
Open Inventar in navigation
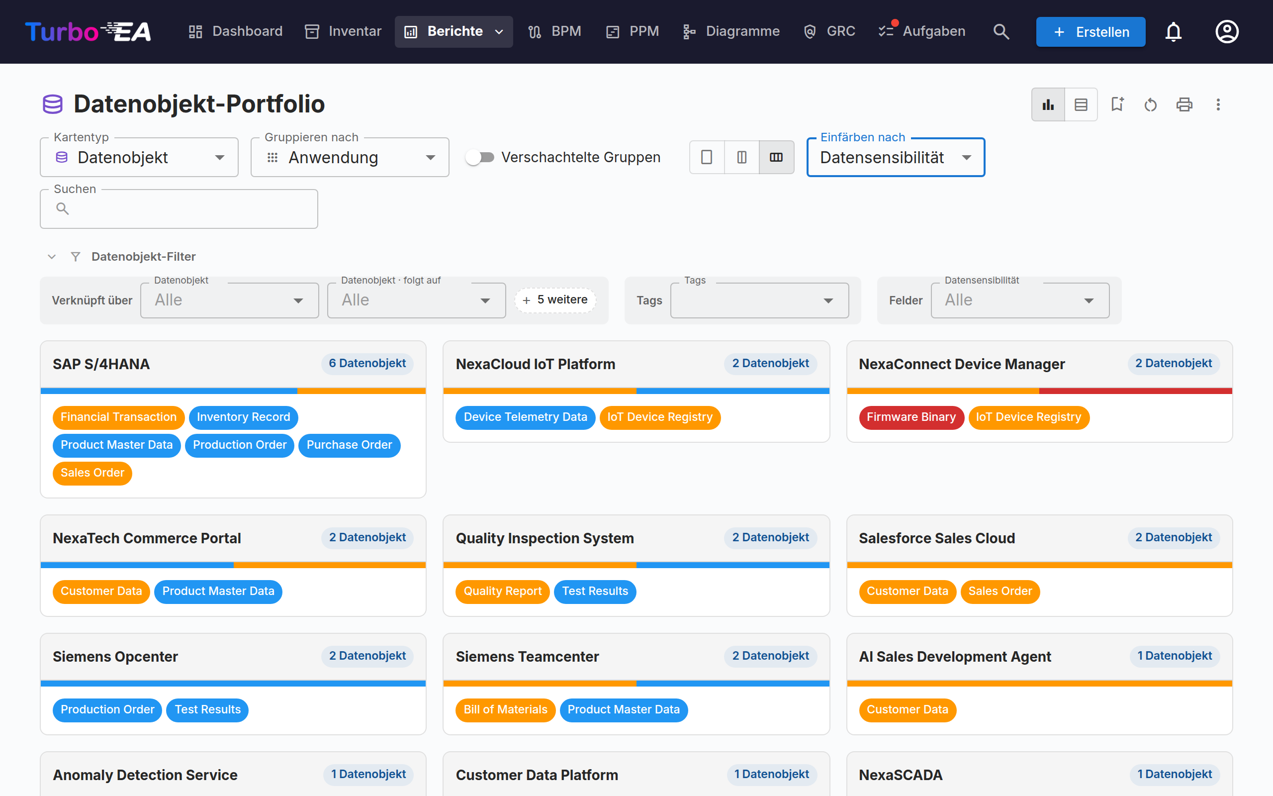[x=343, y=31]
